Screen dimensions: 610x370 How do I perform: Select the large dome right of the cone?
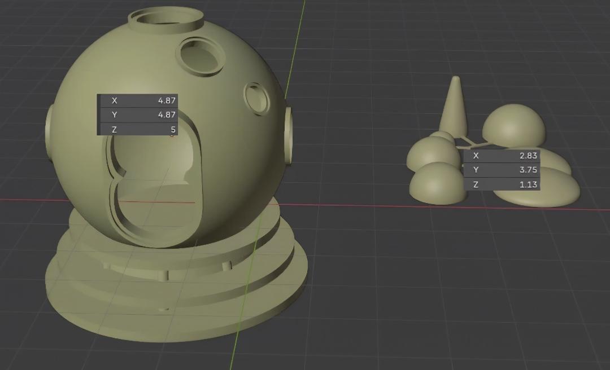tap(514, 124)
